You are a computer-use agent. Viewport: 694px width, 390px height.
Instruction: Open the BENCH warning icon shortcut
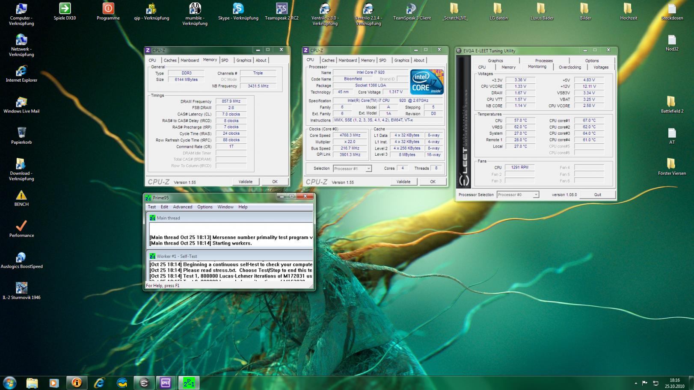(x=21, y=196)
